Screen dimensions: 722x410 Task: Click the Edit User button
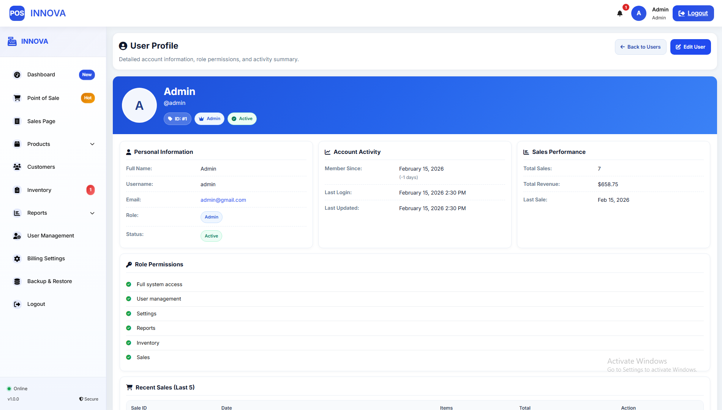[690, 47]
